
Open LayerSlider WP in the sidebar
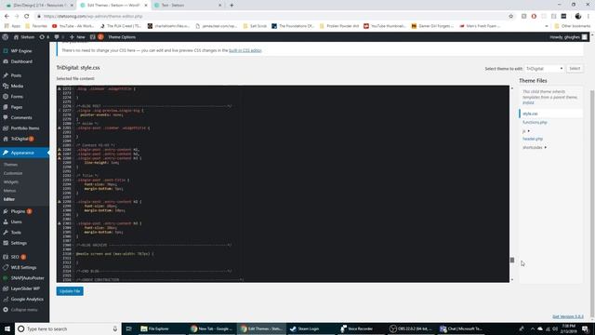(25, 288)
